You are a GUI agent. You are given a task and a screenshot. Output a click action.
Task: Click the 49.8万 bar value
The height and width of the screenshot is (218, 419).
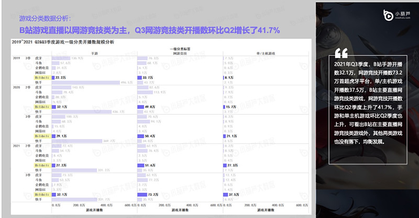pos(150,107)
